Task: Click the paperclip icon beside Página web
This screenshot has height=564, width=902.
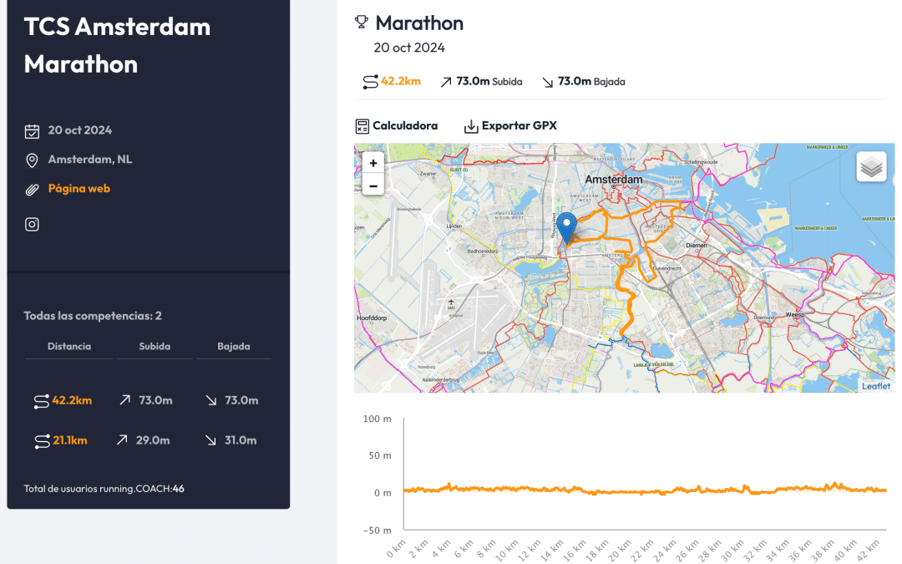Action: (x=32, y=189)
